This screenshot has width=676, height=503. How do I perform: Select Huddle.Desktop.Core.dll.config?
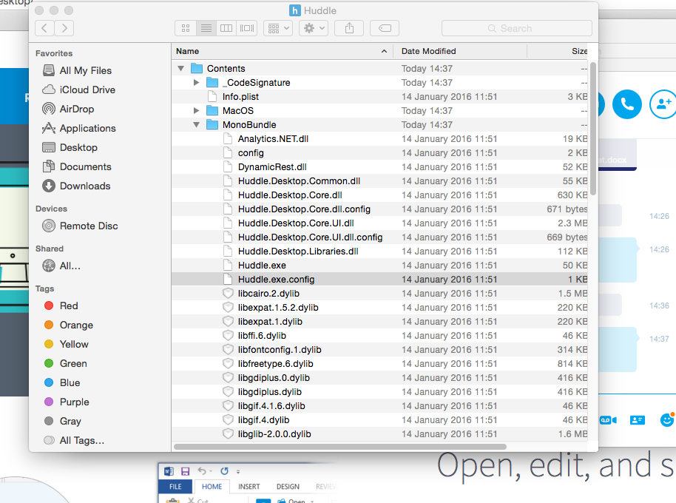point(379,209)
